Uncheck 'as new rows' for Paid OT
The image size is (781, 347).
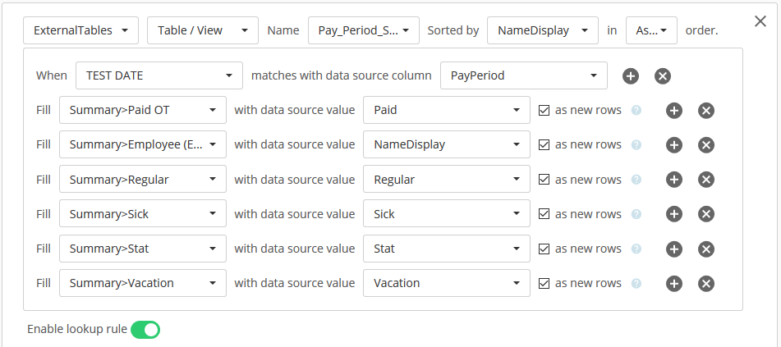tap(544, 111)
